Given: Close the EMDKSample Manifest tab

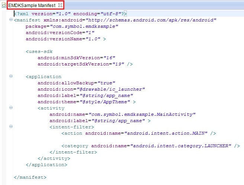Looking at the screenshot, I should tap(60, 5).
